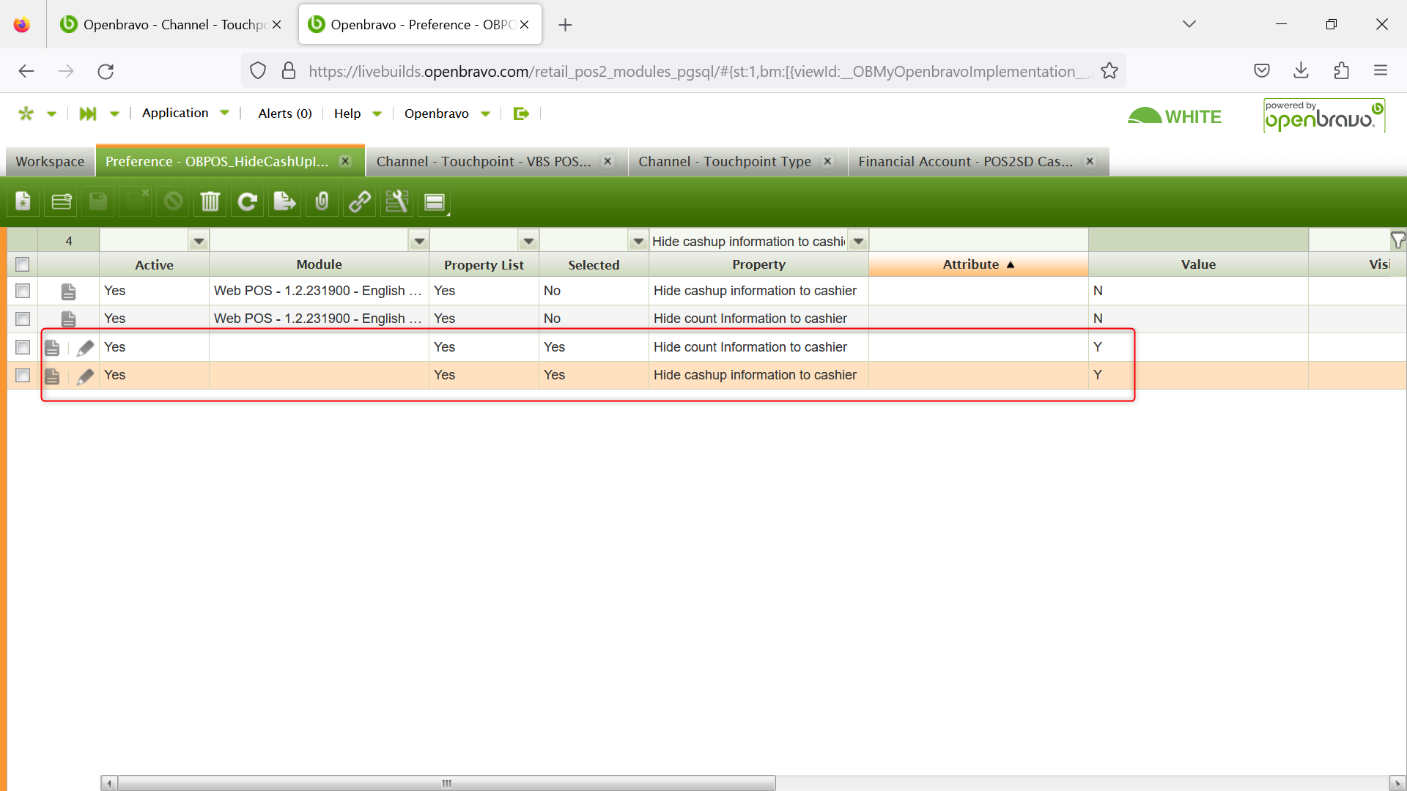Click the linked items chain icon
Image resolution: width=1407 pixels, height=791 pixels.
tap(359, 201)
